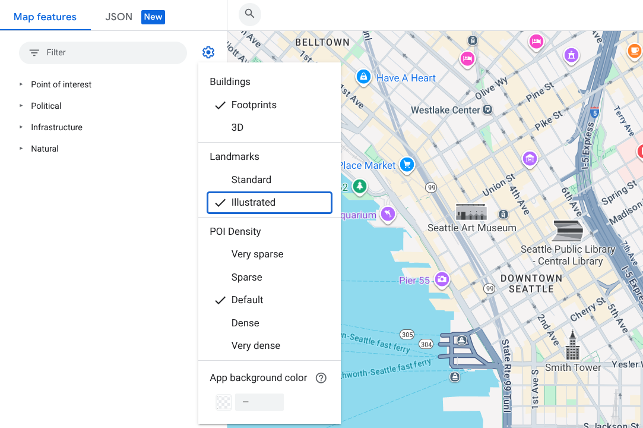Change landmarks to Standard
This screenshot has width=643, height=428.
[x=251, y=180]
